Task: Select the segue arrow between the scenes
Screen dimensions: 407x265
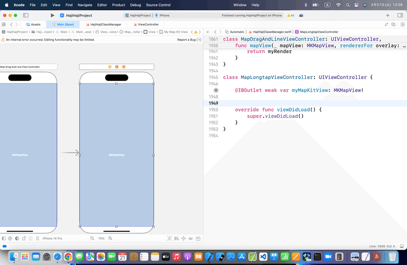Action: (x=70, y=153)
